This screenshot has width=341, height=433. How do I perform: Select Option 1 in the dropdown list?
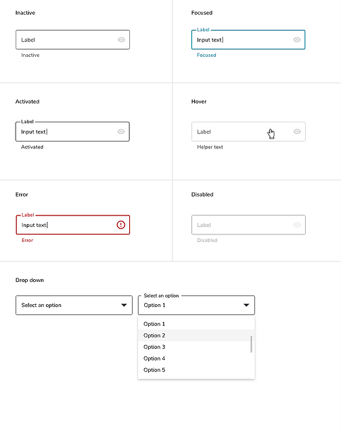pos(195,324)
